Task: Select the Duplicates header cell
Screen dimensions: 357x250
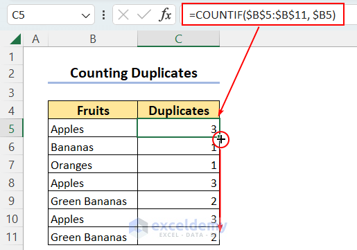Action: [x=179, y=110]
